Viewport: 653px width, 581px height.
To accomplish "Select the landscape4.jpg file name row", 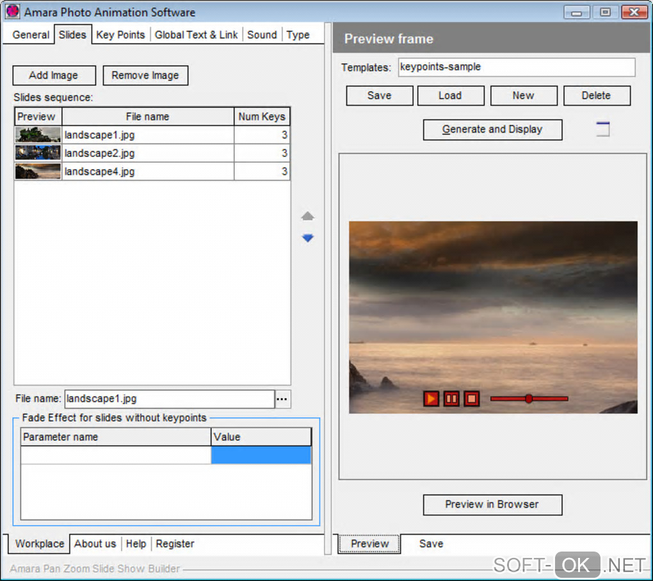I will (x=148, y=171).
